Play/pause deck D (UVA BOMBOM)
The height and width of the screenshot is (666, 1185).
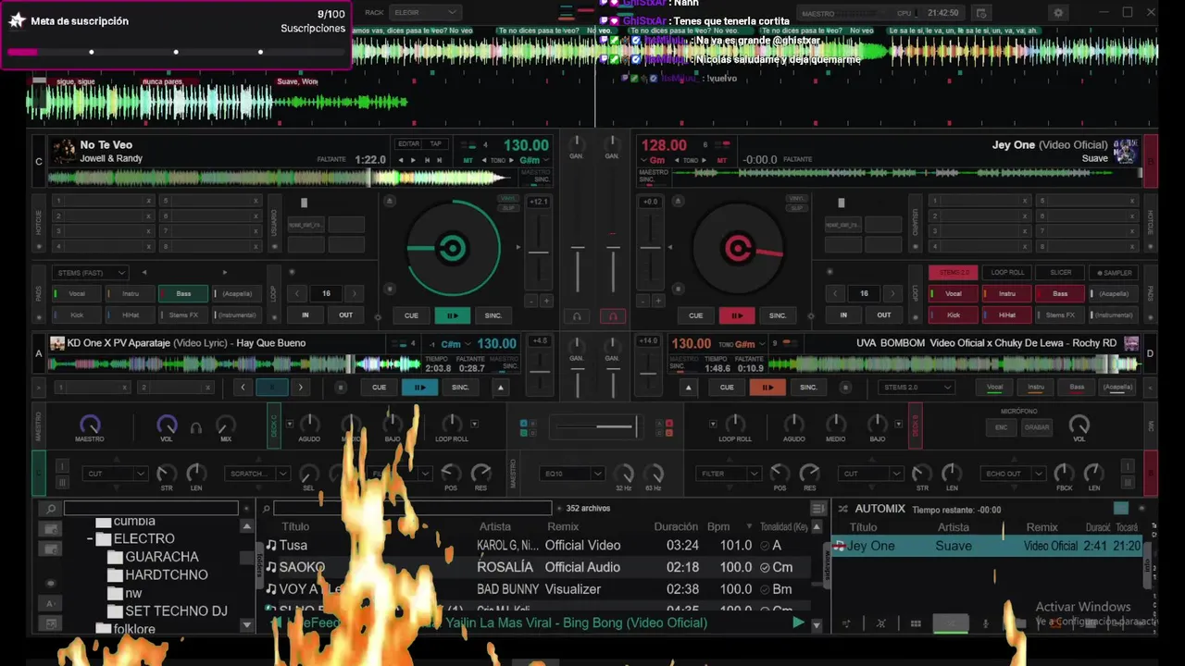coord(767,388)
